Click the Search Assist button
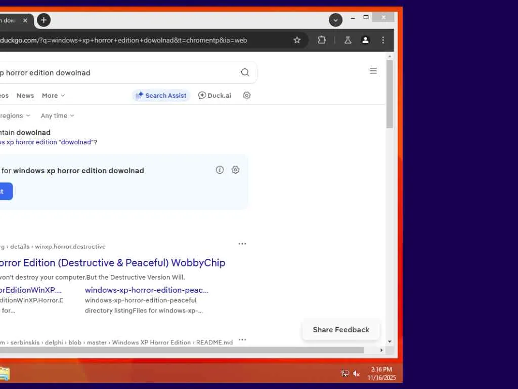518x389 pixels. [161, 95]
